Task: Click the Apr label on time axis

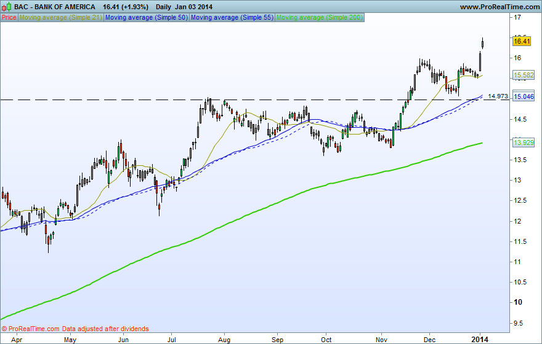Action: coord(17,340)
